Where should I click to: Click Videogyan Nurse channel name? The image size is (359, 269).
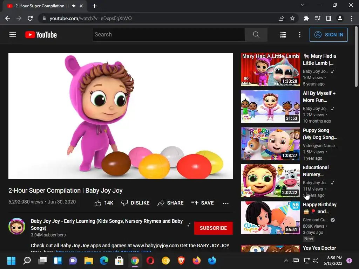click(x=320, y=145)
